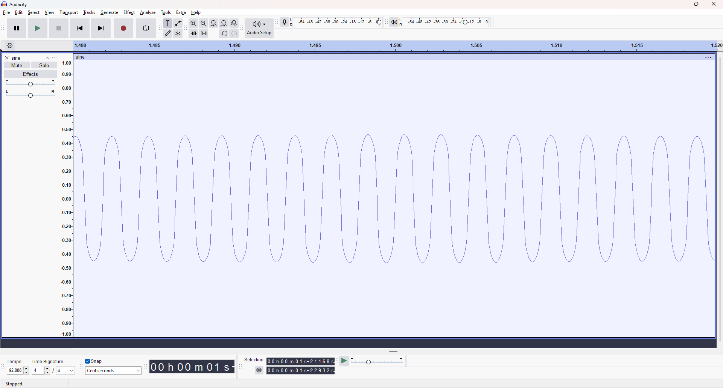Select the Envelope tool
Image resolution: width=723 pixels, height=388 pixels.
tap(178, 23)
